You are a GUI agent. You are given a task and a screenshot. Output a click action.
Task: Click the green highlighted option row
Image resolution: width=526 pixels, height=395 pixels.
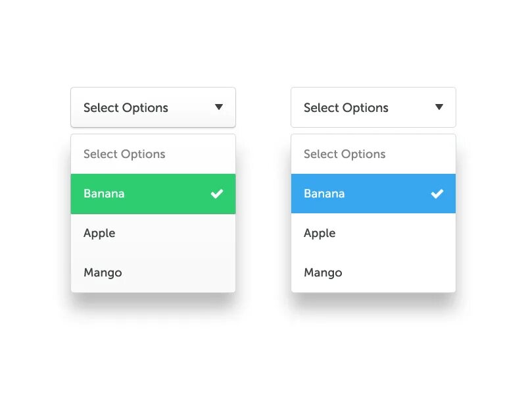pyautogui.click(x=153, y=194)
